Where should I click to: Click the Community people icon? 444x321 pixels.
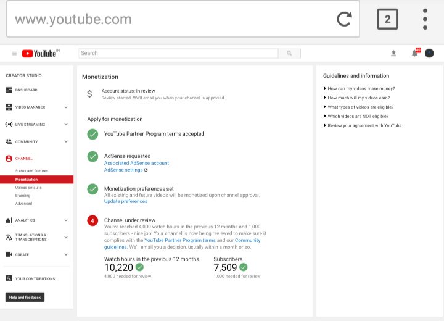[x=9, y=141]
